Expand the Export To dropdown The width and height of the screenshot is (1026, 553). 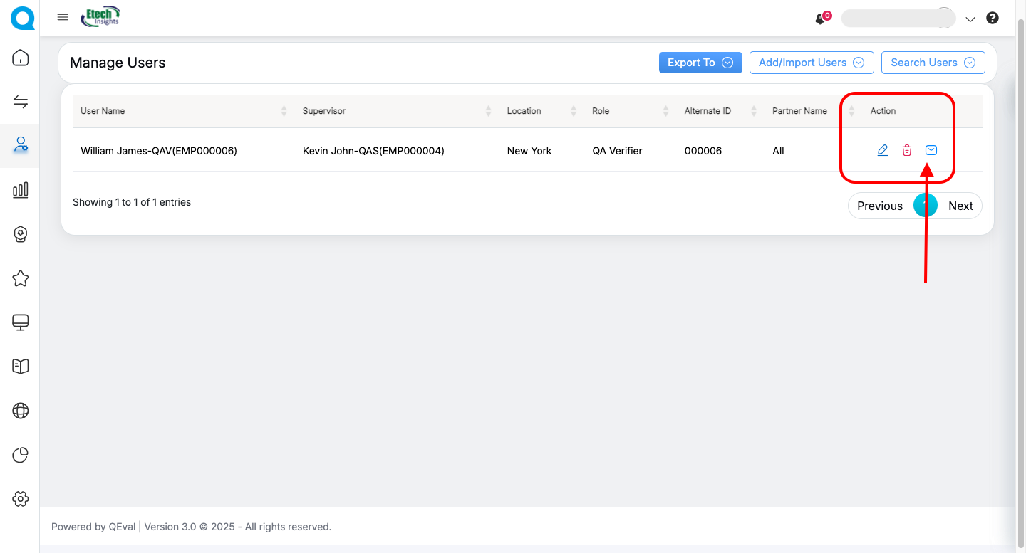[700, 63]
